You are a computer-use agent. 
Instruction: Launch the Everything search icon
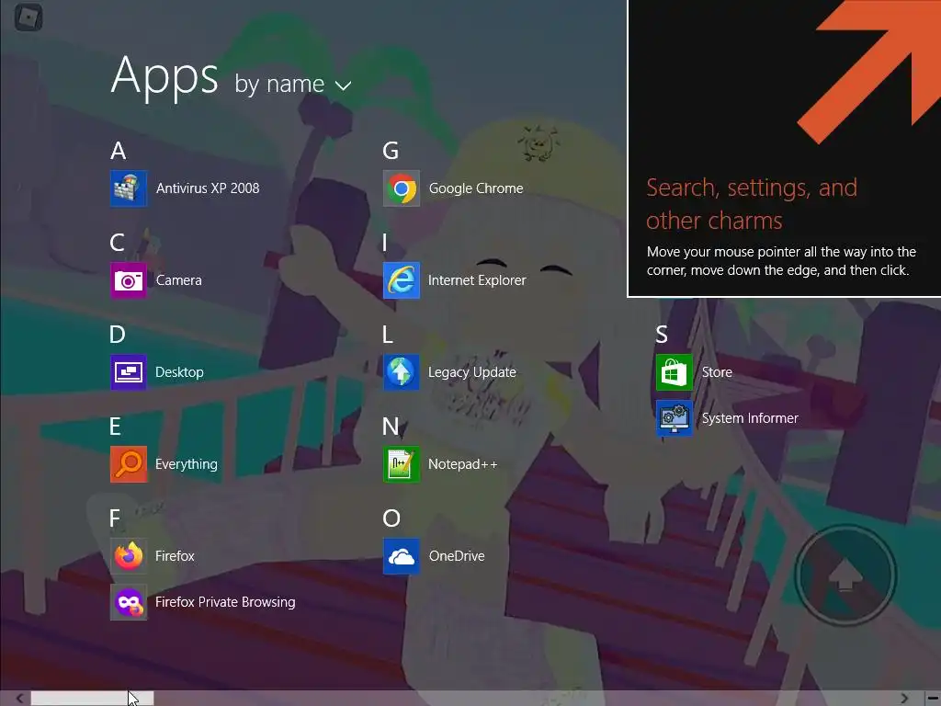point(129,464)
